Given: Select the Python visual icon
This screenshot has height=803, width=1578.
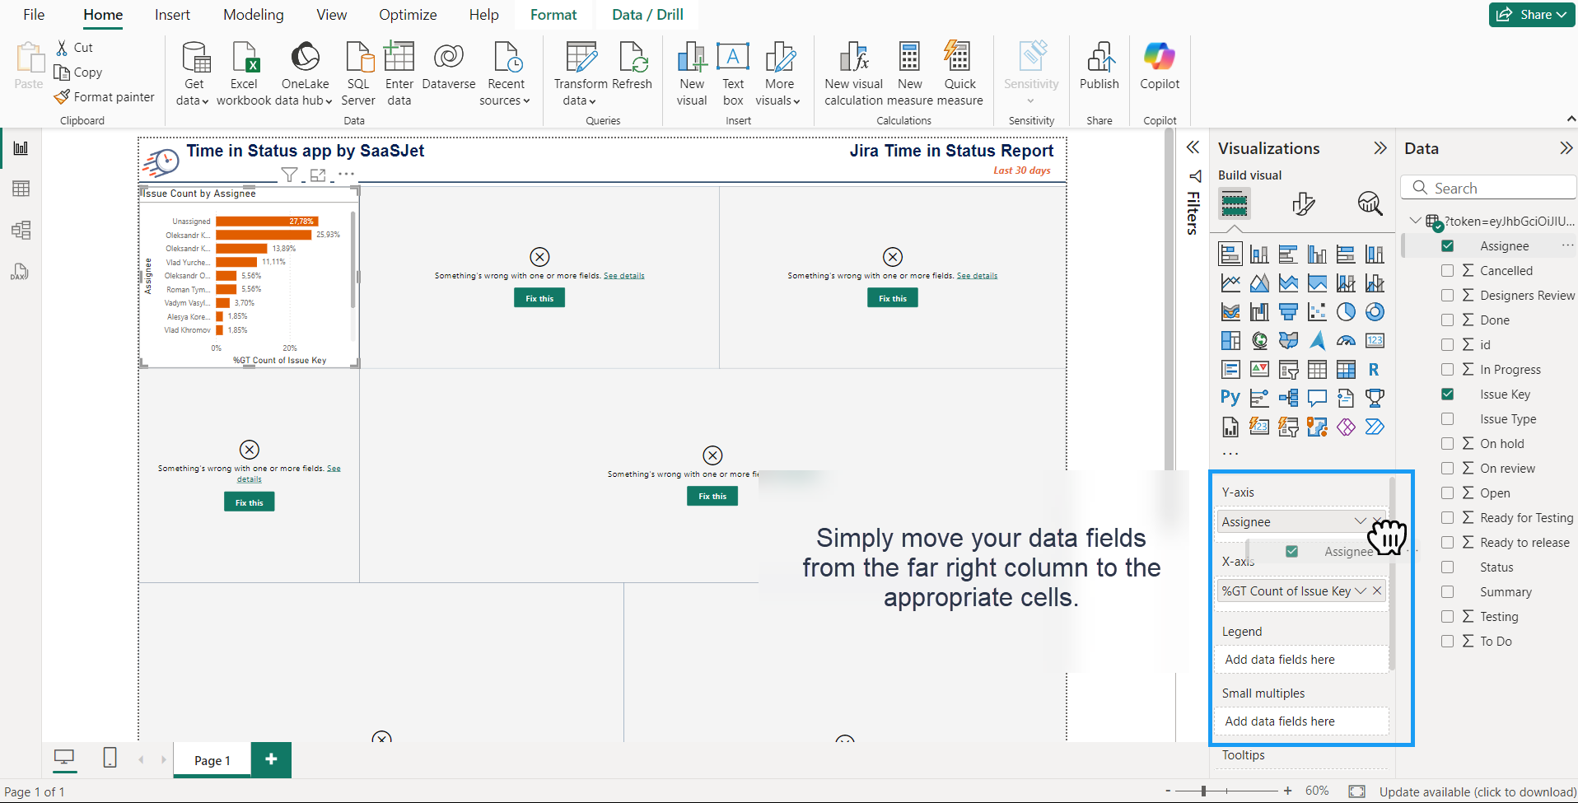Looking at the screenshot, I should point(1230,398).
